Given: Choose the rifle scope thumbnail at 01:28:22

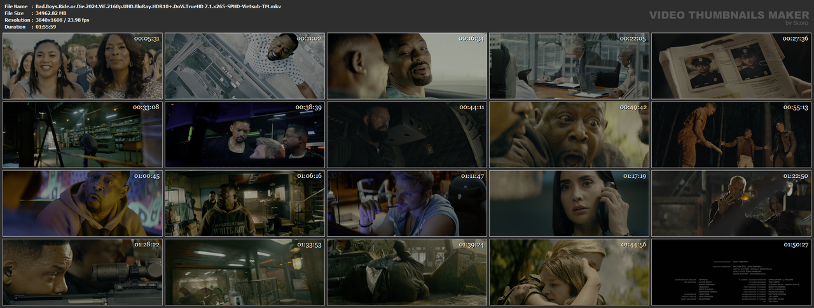Looking at the screenshot, I should [x=83, y=272].
